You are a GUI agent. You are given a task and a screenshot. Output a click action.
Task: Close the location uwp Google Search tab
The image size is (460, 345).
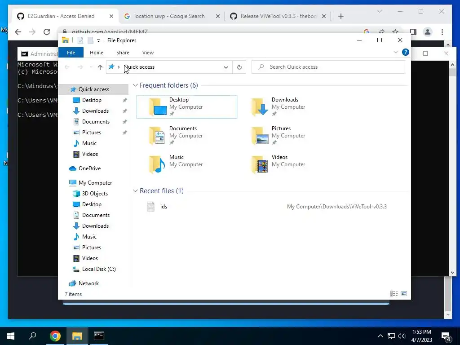coord(218,17)
